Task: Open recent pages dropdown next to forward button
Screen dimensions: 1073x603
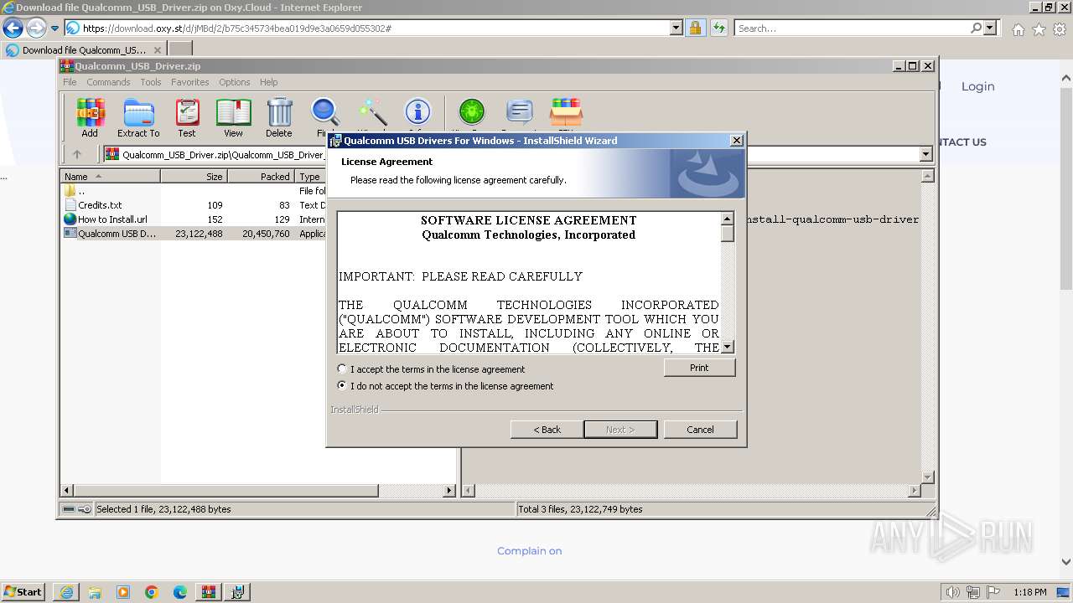Action: (x=55, y=28)
